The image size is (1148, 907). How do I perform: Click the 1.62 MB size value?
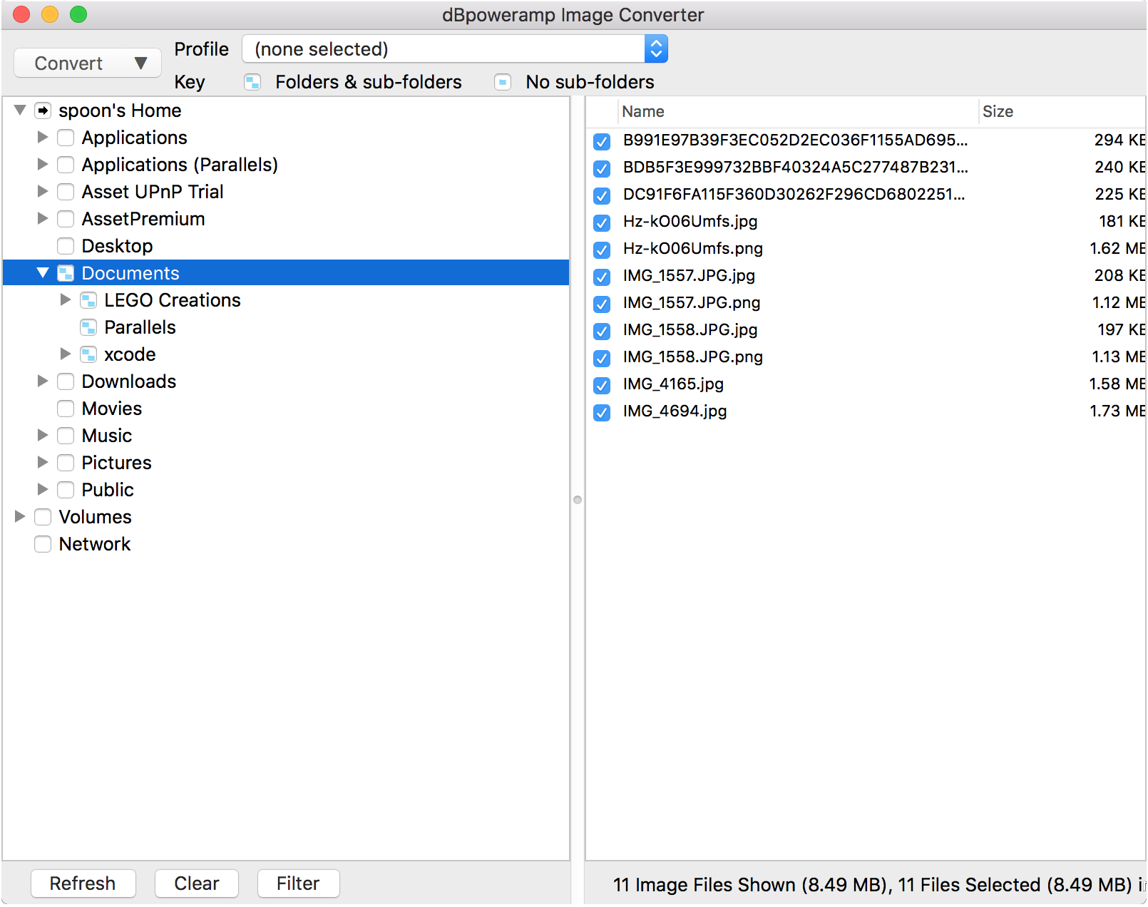(1117, 248)
